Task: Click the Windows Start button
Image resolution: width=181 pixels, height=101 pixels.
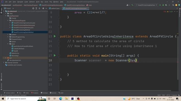Action: pyautogui.click(x=3, y=98)
